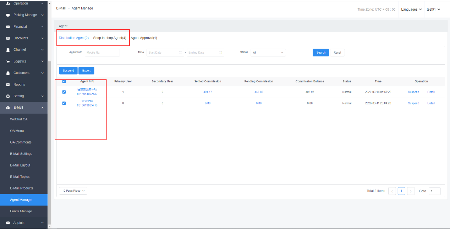Open the Status filter dropdown

[268, 53]
